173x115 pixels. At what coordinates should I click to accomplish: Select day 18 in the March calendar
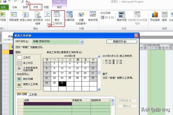[69, 73]
